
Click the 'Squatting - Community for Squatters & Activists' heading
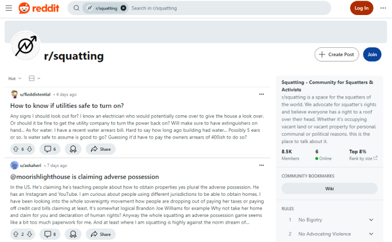(x=328, y=86)
